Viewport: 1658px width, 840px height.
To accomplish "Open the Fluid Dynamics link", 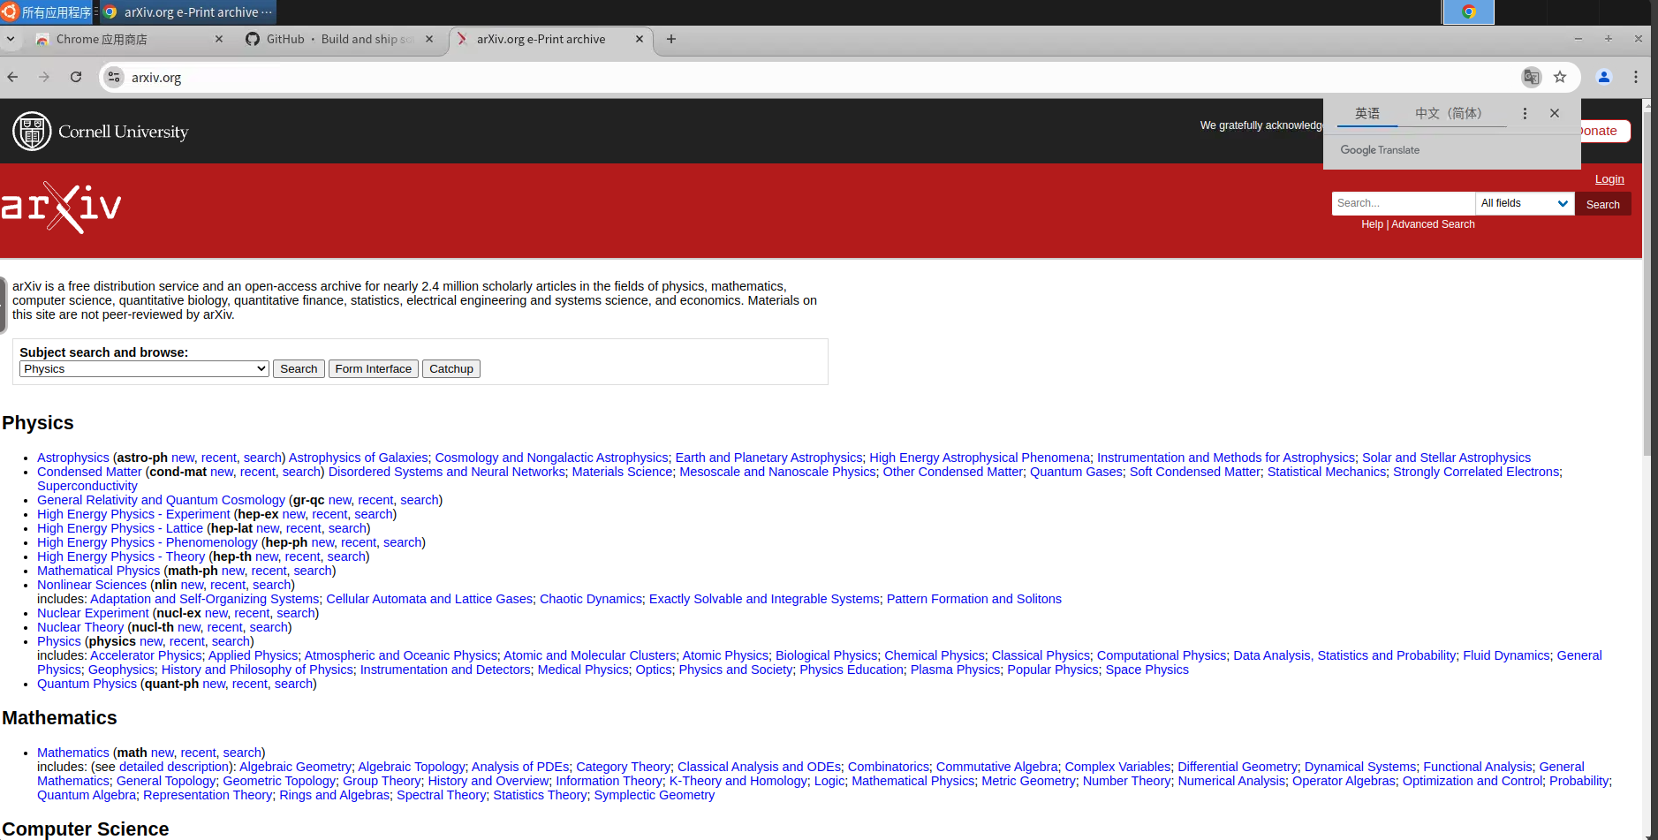I will pyautogui.click(x=1506, y=655).
